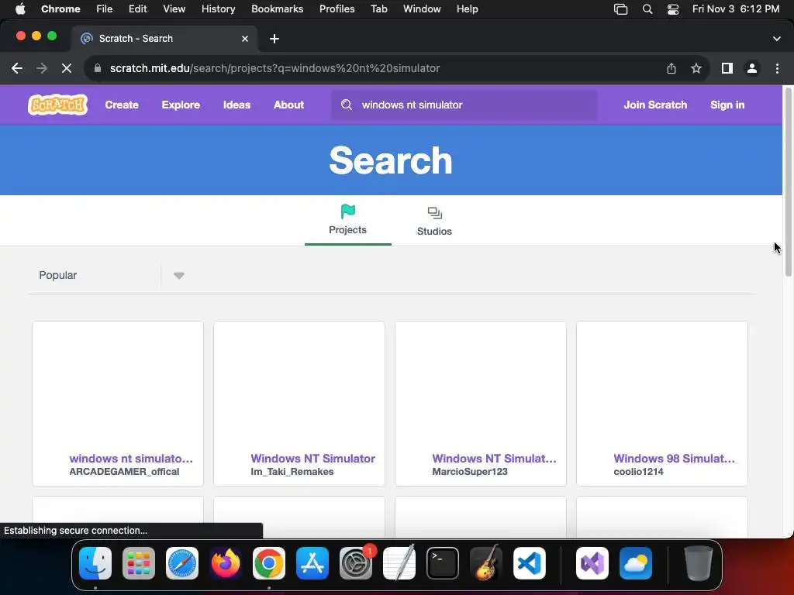Open Visual Studio from the dock

coord(592,563)
